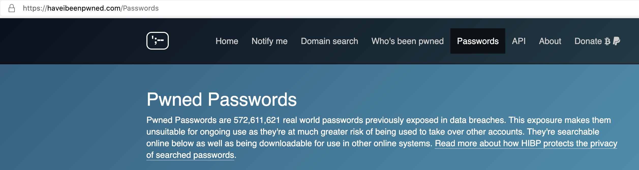Click the 'of searched passwords' link text

pyautogui.click(x=190, y=155)
